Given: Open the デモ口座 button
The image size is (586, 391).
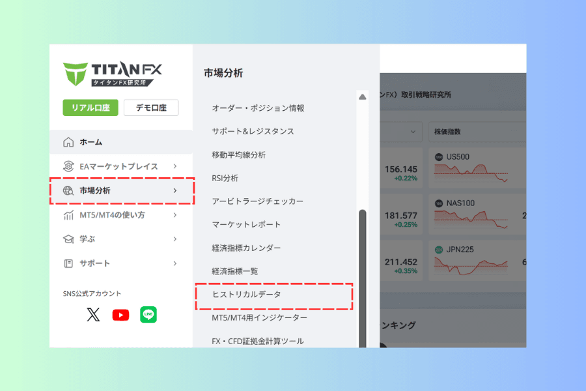Looking at the screenshot, I should (151, 108).
